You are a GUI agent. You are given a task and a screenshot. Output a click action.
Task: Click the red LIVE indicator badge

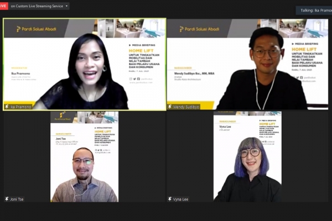[x=4, y=6]
